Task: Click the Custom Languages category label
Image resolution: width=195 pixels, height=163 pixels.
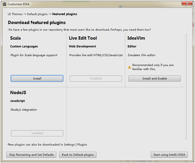Action: (24, 47)
